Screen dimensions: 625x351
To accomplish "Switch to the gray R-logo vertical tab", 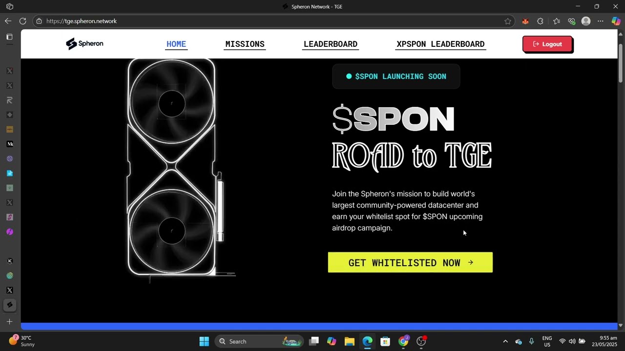I will point(10,100).
